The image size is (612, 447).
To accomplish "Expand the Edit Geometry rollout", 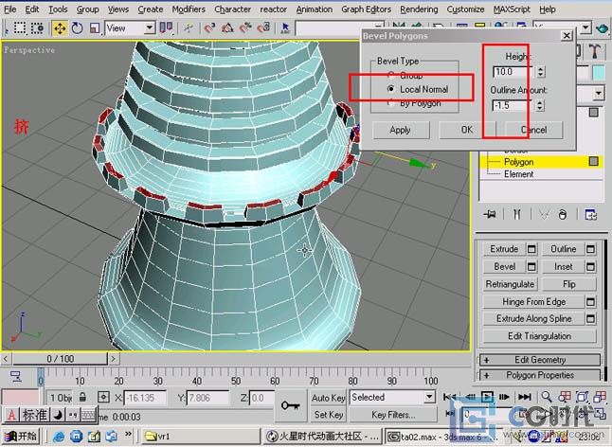I will point(540,360).
